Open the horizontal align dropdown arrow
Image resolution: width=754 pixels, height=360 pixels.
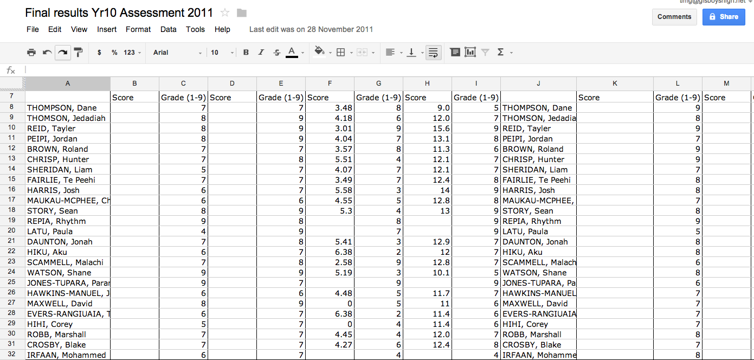click(401, 53)
